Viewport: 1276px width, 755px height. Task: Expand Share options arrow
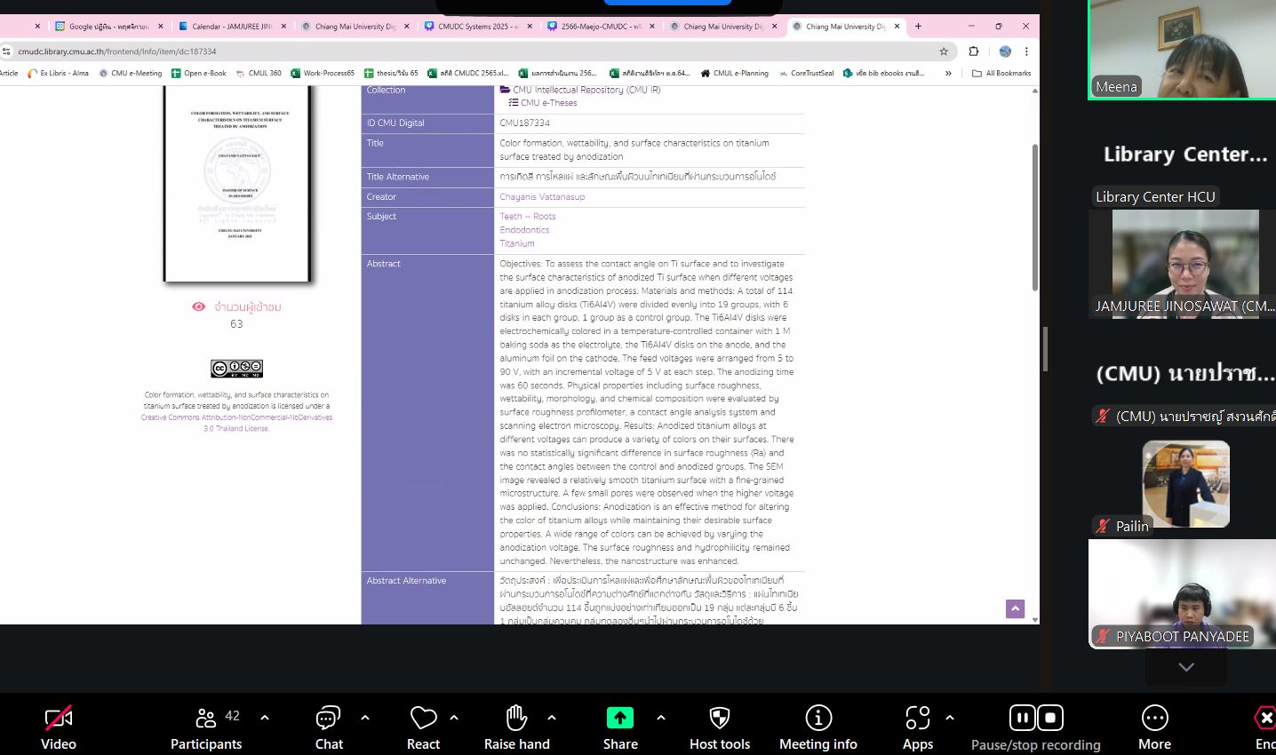(660, 718)
